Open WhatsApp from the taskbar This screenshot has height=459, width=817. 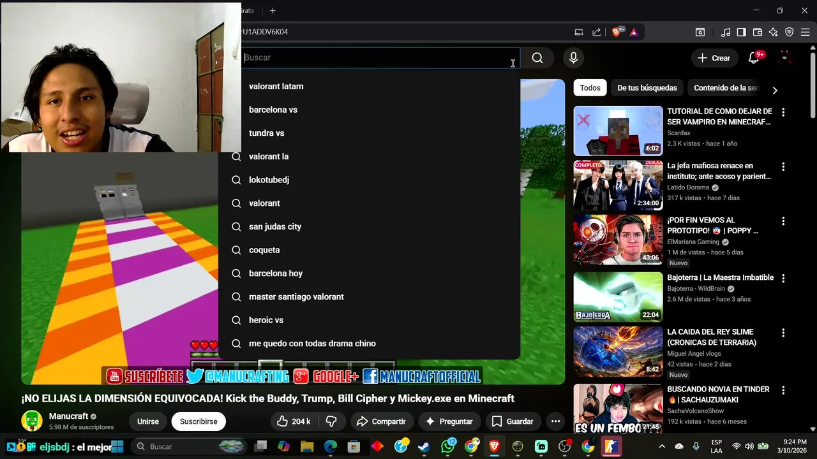pyautogui.click(x=448, y=447)
